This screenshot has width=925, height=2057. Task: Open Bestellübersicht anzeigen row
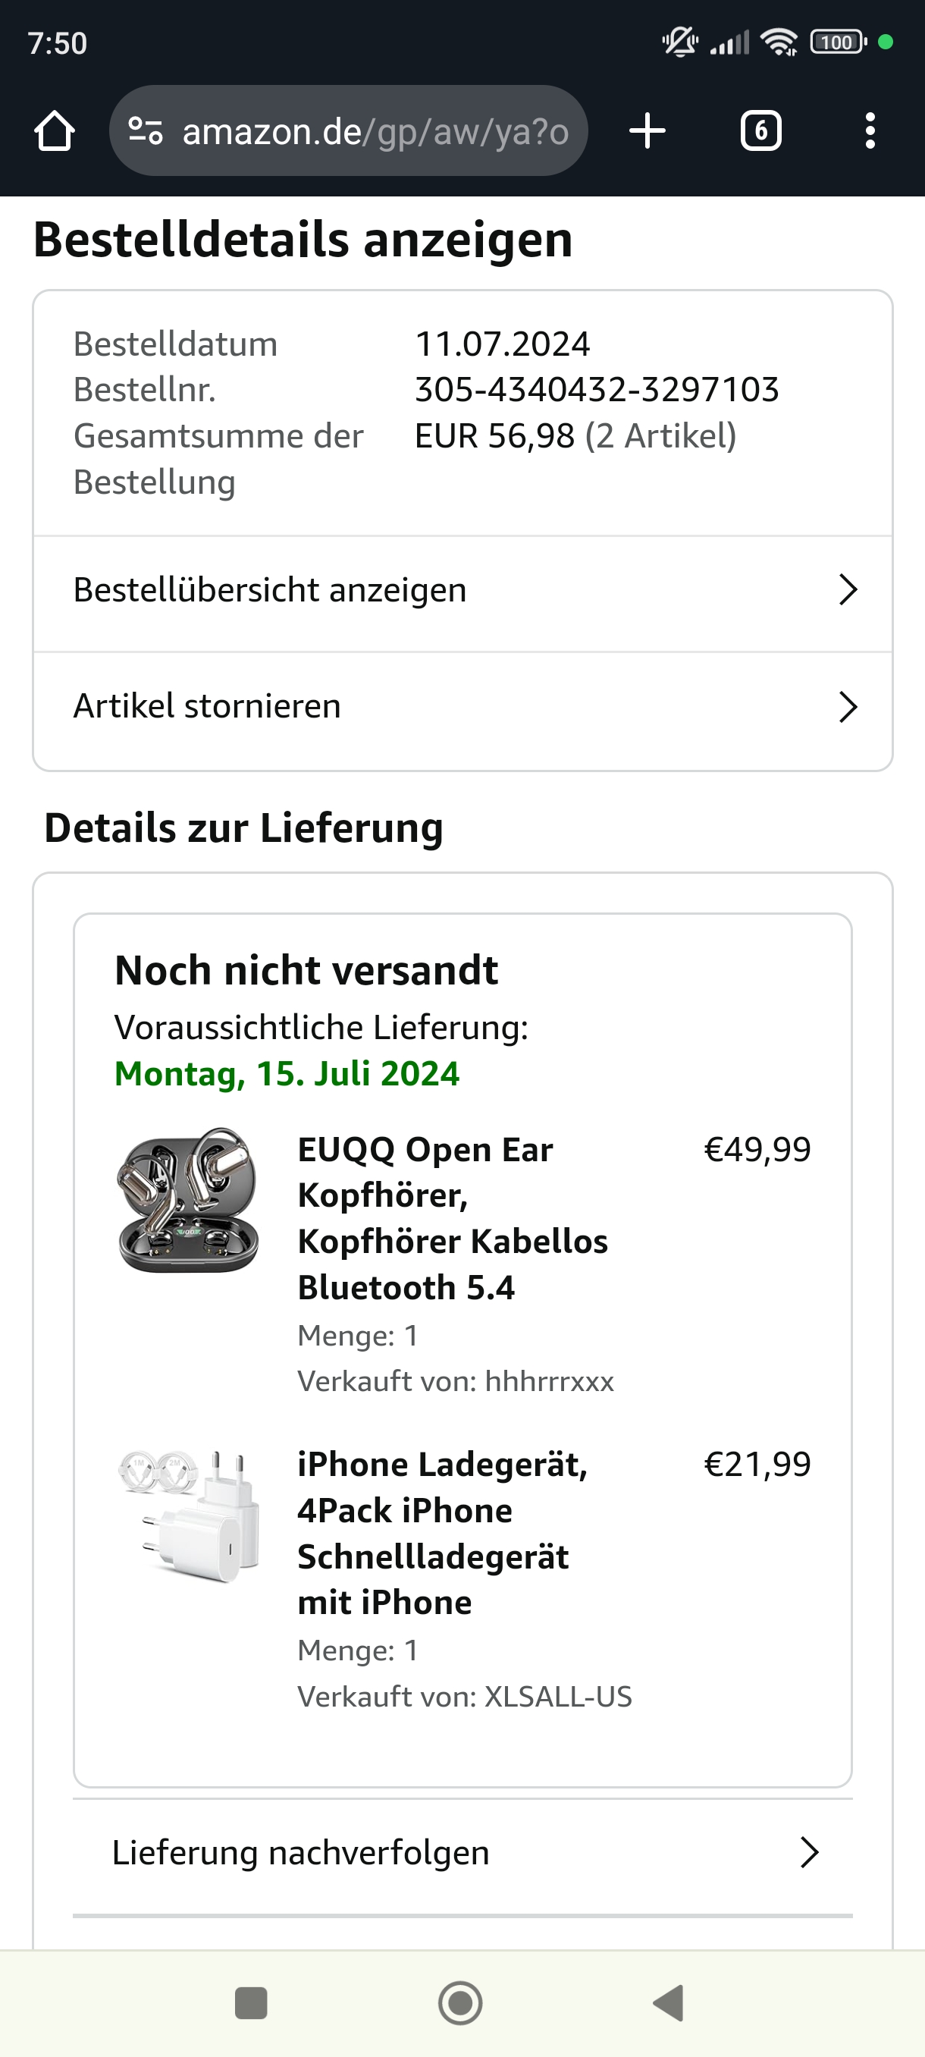click(x=270, y=590)
